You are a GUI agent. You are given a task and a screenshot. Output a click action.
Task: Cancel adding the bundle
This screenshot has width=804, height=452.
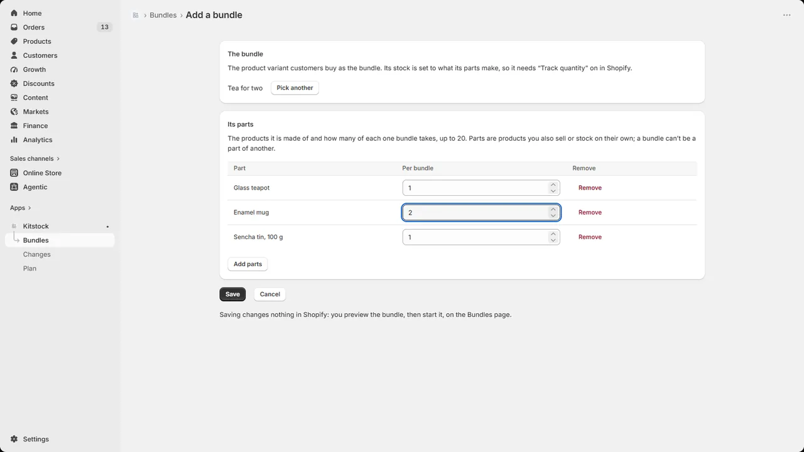(x=269, y=294)
